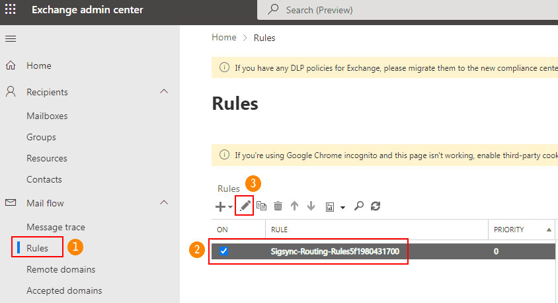Open the add new rule plus dropdown
Screen dimensions: 558x303
pos(223,206)
